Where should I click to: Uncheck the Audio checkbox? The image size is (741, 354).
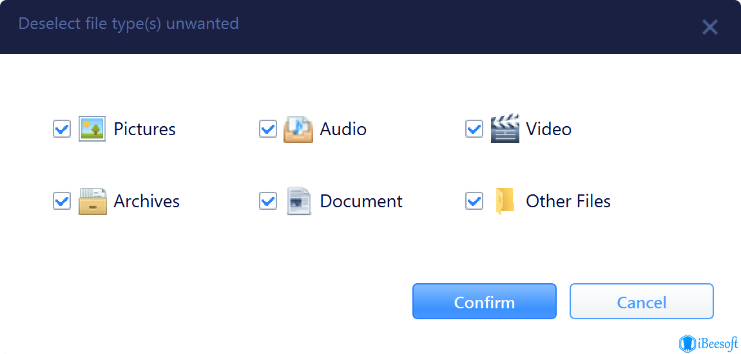[268, 129]
